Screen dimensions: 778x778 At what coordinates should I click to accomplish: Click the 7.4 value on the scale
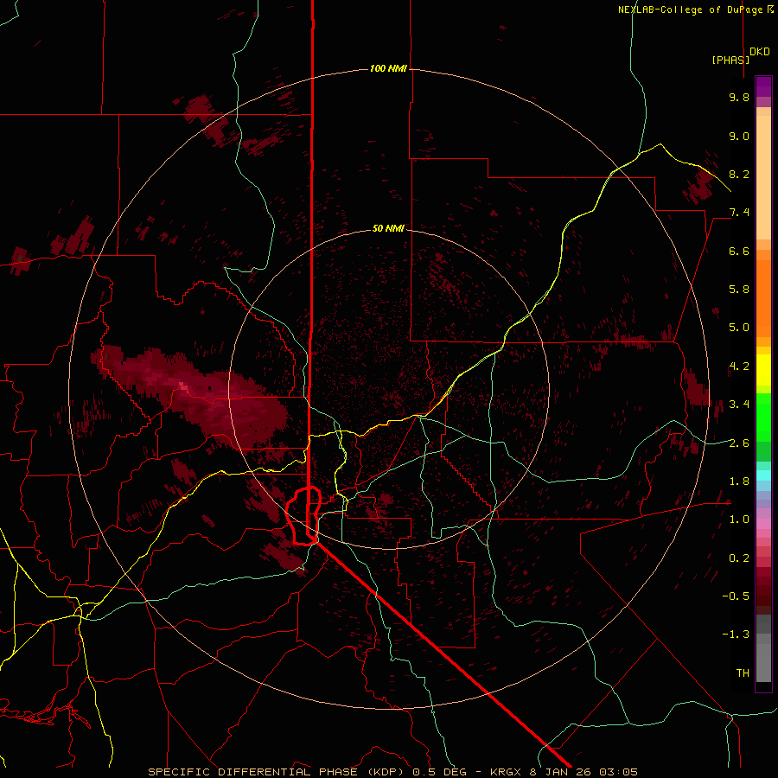[x=739, y=213]
